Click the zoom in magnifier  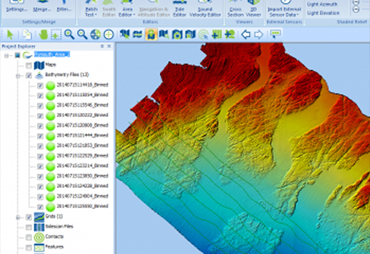(x=70, y=34)
